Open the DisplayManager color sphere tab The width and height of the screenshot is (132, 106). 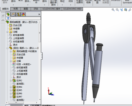pyautogui.click(x=23, y=14)
